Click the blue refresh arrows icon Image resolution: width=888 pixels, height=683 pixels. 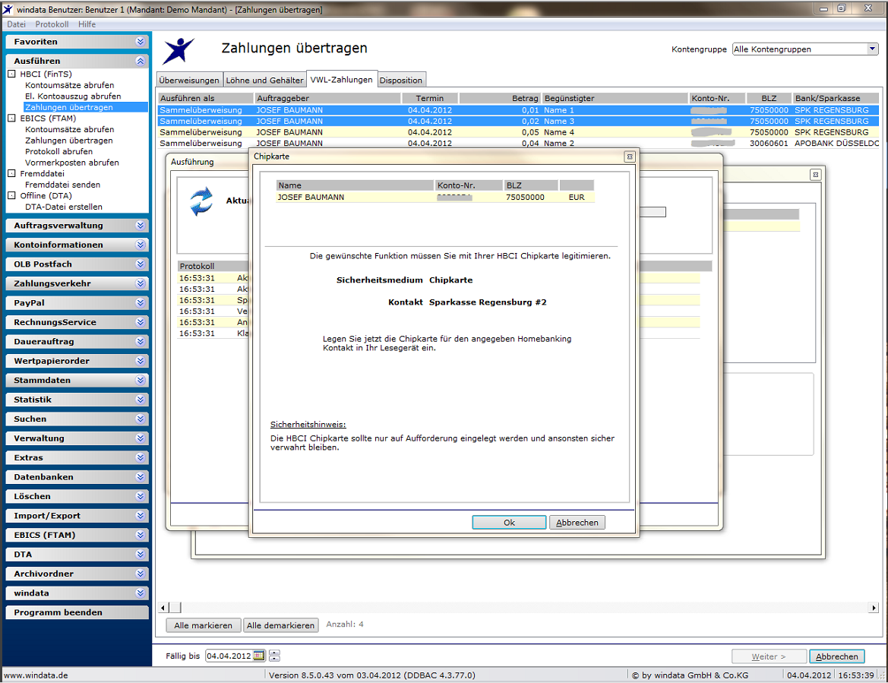coord(201,201)
